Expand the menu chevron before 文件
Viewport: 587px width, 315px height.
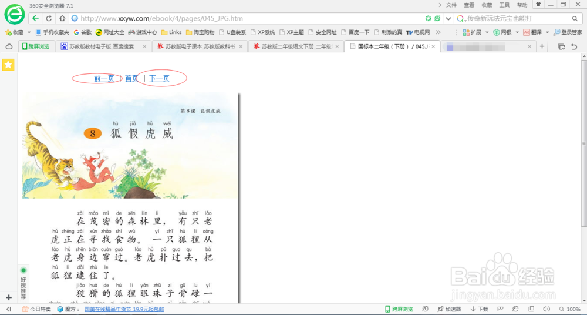(x=440, y=5)
